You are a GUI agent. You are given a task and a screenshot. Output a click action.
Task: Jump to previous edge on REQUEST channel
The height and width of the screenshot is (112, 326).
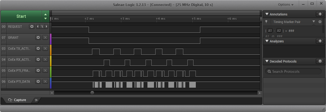37,26
